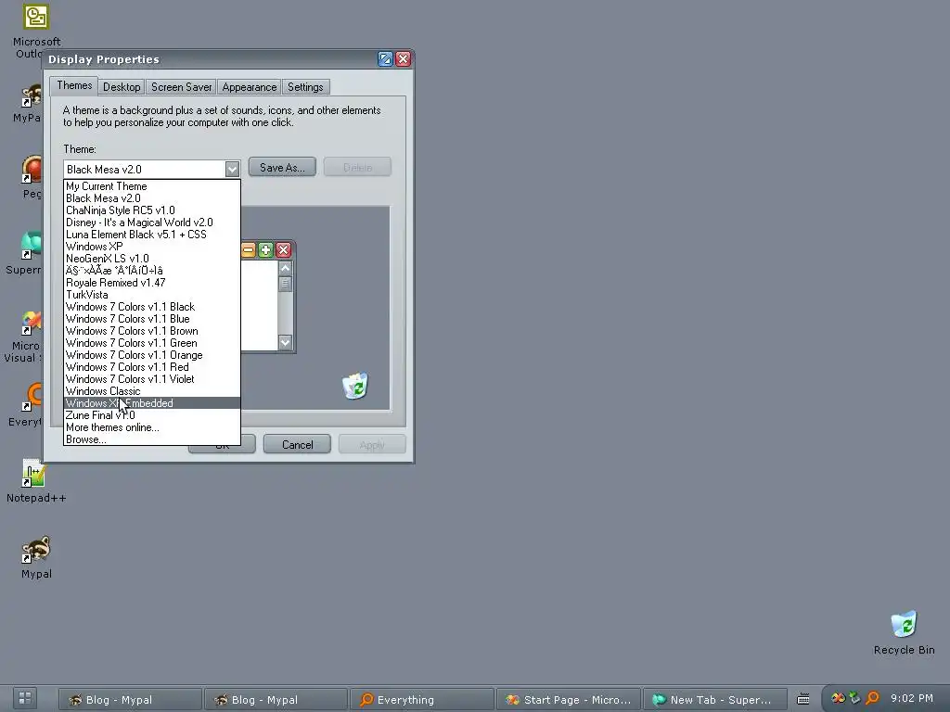Image resolution: width=950 pixels, height=712 pixels.
Task: Click the preview window's scroll down arrow
Action: [x=285, y=343]
